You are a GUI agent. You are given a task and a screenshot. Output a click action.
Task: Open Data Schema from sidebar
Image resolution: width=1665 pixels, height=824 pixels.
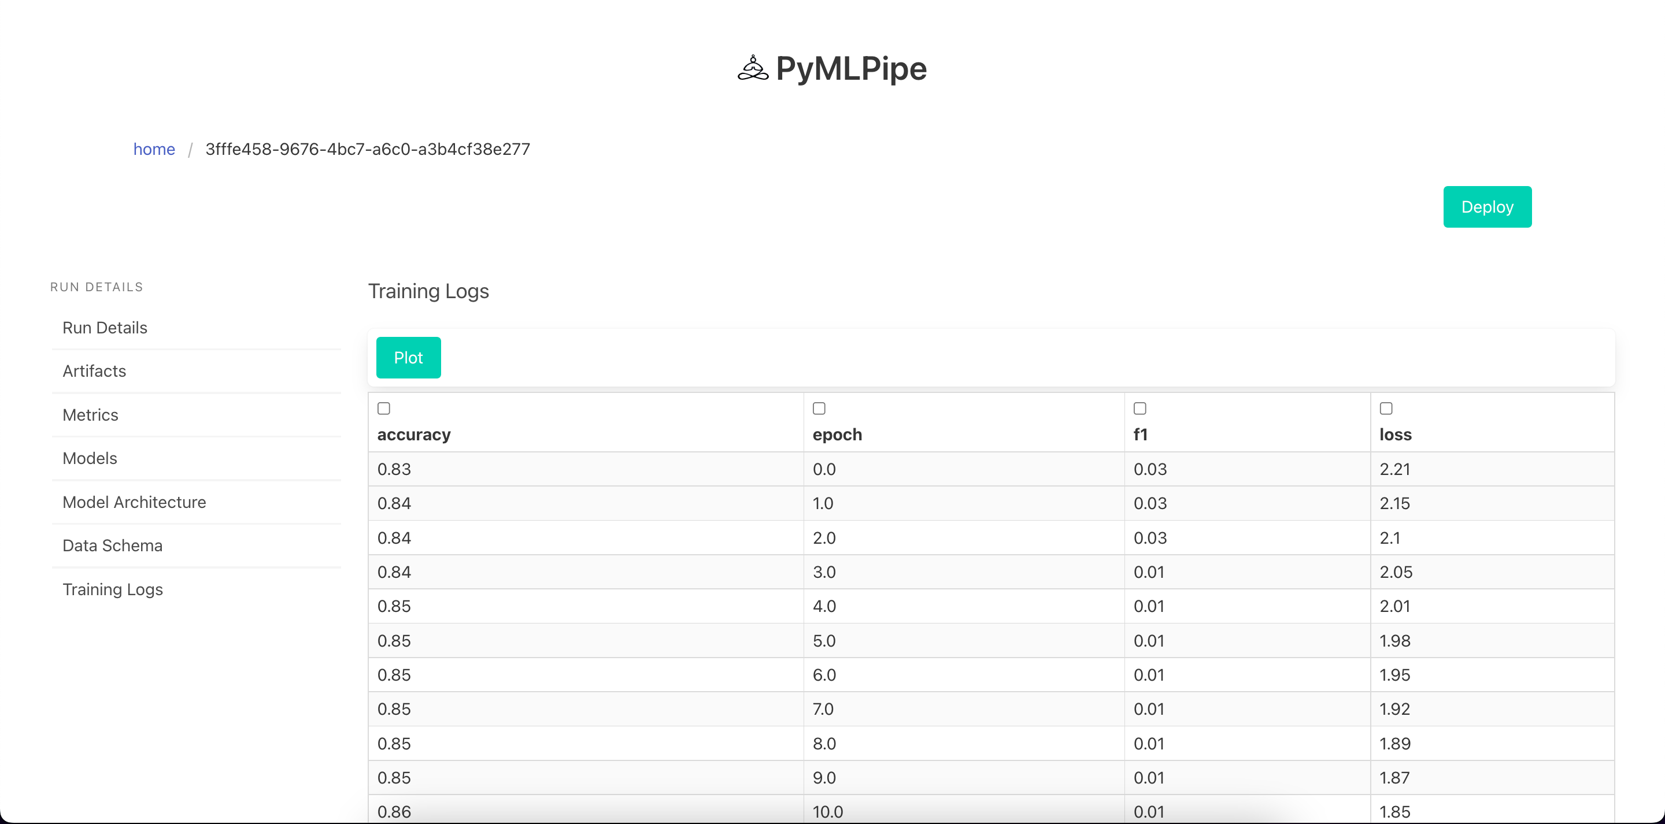113,545
